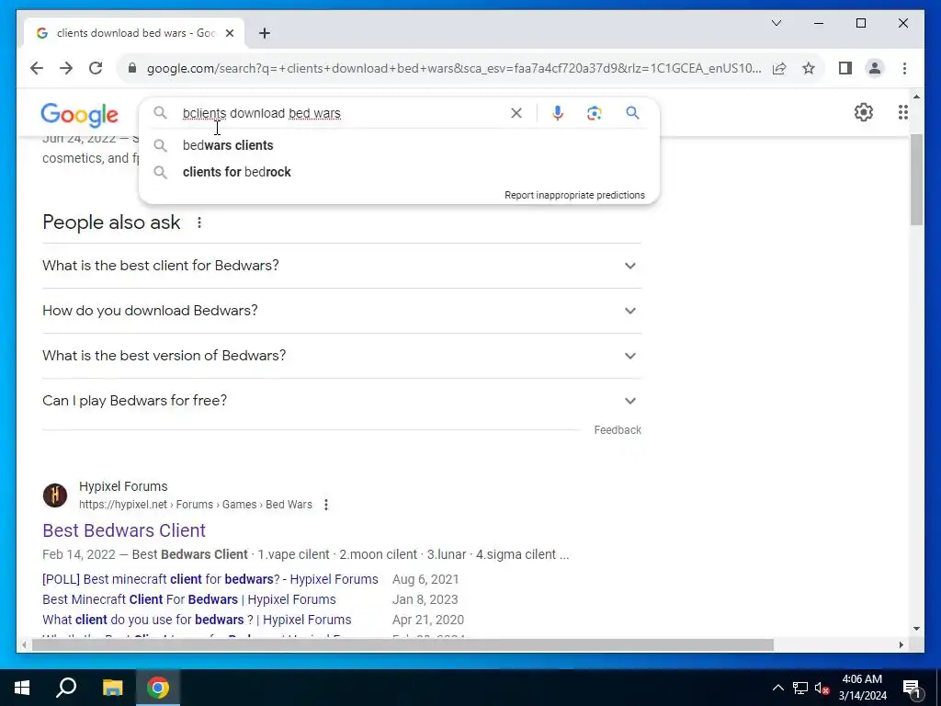Image resolution: width=941 pixels, height=706 pixels.
Task: Go forward with the browser forward arrow
Action: [x=66, y=68]
